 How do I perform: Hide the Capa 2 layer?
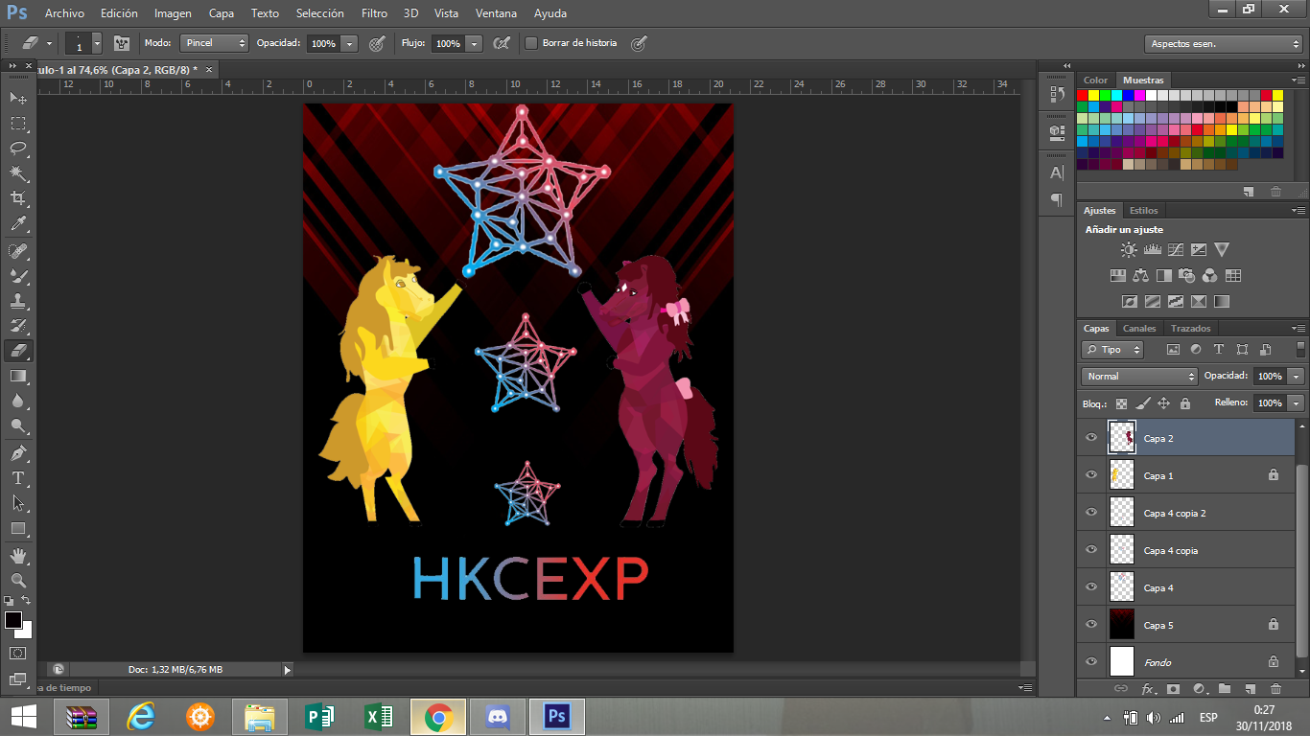click(1090, 438)
